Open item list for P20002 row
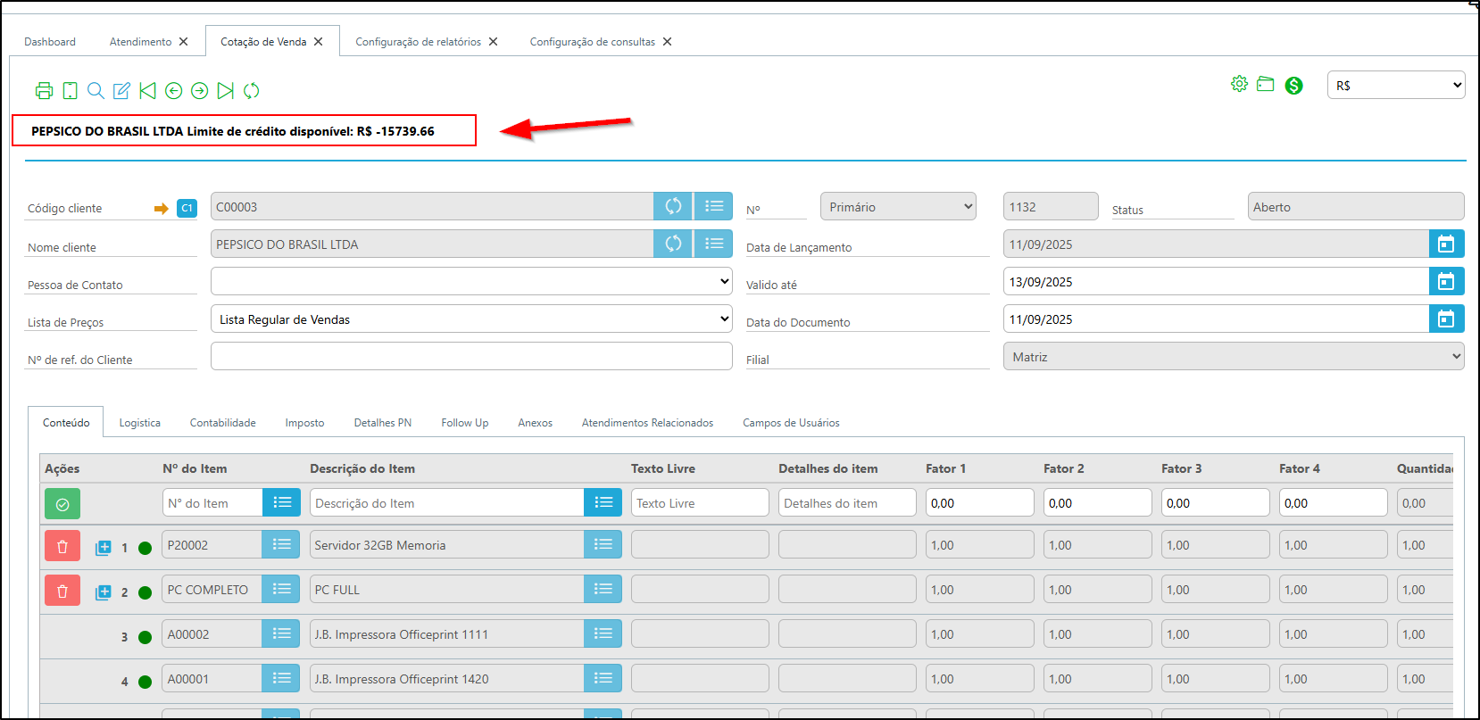This screenshot has width=1480, height=720. (281, 545)
